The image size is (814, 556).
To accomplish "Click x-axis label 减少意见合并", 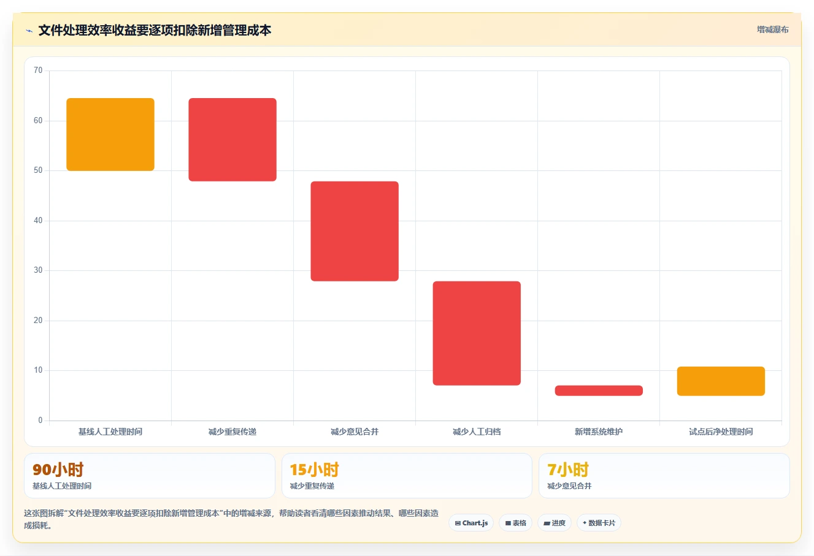I will pos(355,432).
